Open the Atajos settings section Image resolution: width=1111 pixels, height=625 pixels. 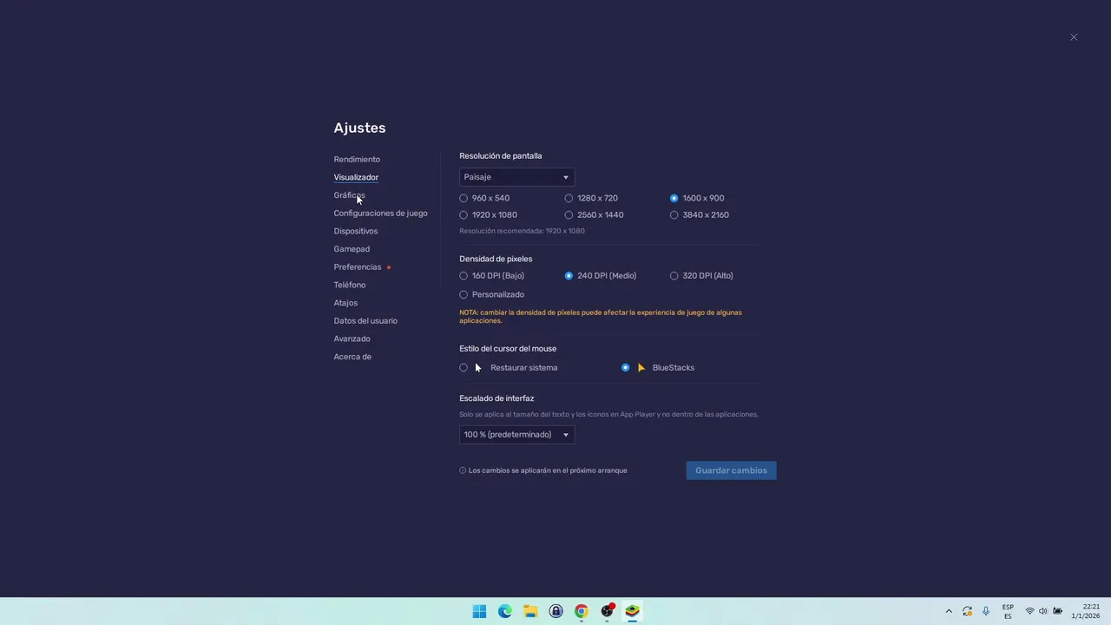(x=345, y=303)
